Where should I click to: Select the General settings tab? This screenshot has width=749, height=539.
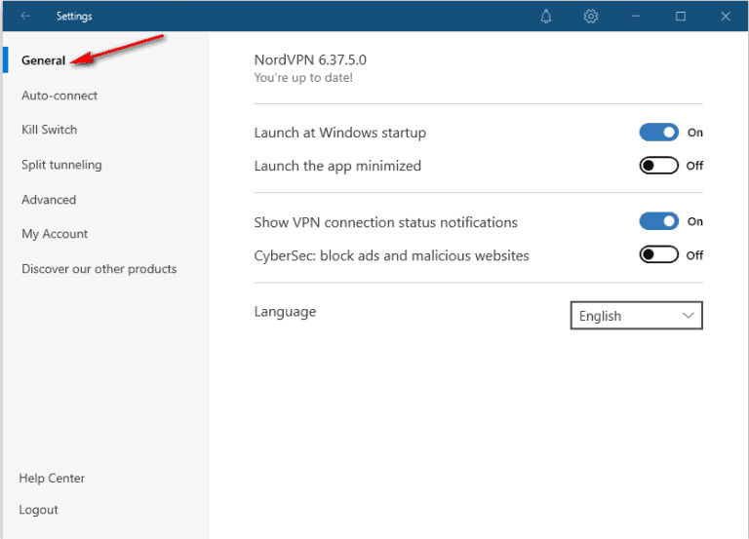click(x=44, y=60)
